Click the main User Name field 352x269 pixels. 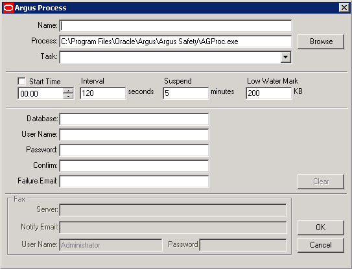(134, 135)
